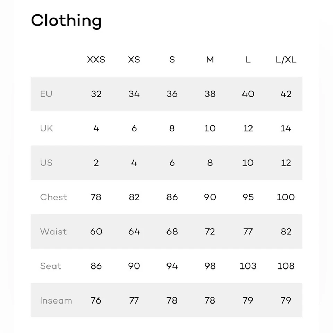Click the EU row label

coord(46,94)
